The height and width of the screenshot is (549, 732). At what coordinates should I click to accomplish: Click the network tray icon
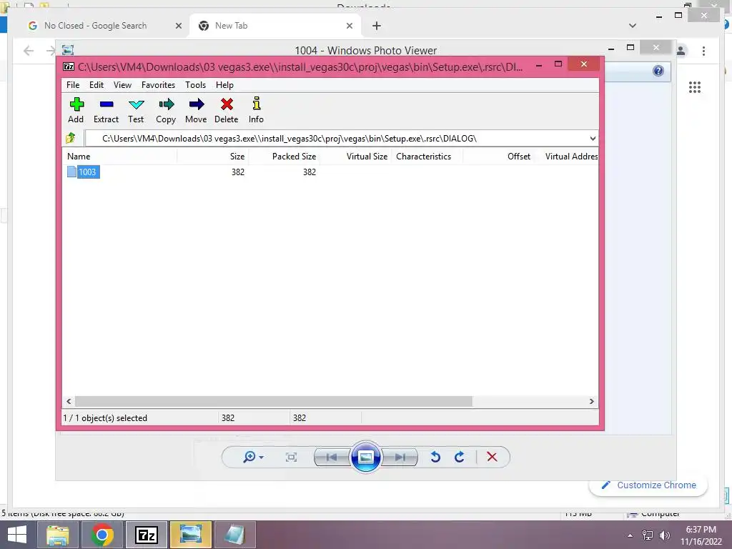coord(648,535)
